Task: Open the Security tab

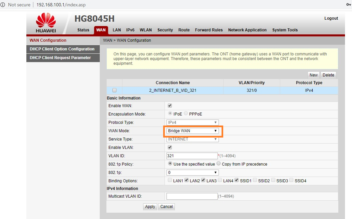Action: pyautogui.click(x=165, y=30)
